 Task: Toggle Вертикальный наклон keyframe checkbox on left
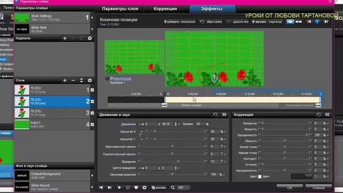coord(139,146)
